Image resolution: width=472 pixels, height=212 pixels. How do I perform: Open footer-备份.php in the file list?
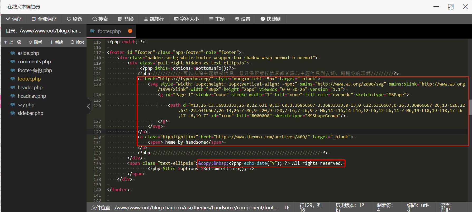[35, 70]
